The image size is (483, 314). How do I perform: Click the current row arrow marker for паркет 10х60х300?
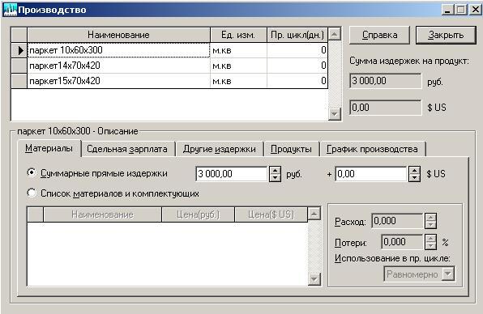click(19, 50)
